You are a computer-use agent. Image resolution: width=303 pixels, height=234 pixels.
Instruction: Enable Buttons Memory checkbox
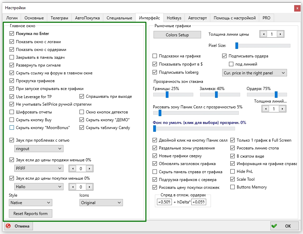click(x=233, y=187)
